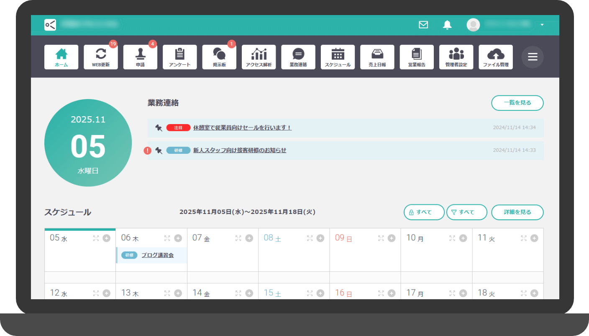Click the notification bell icon

click(447, 25)
